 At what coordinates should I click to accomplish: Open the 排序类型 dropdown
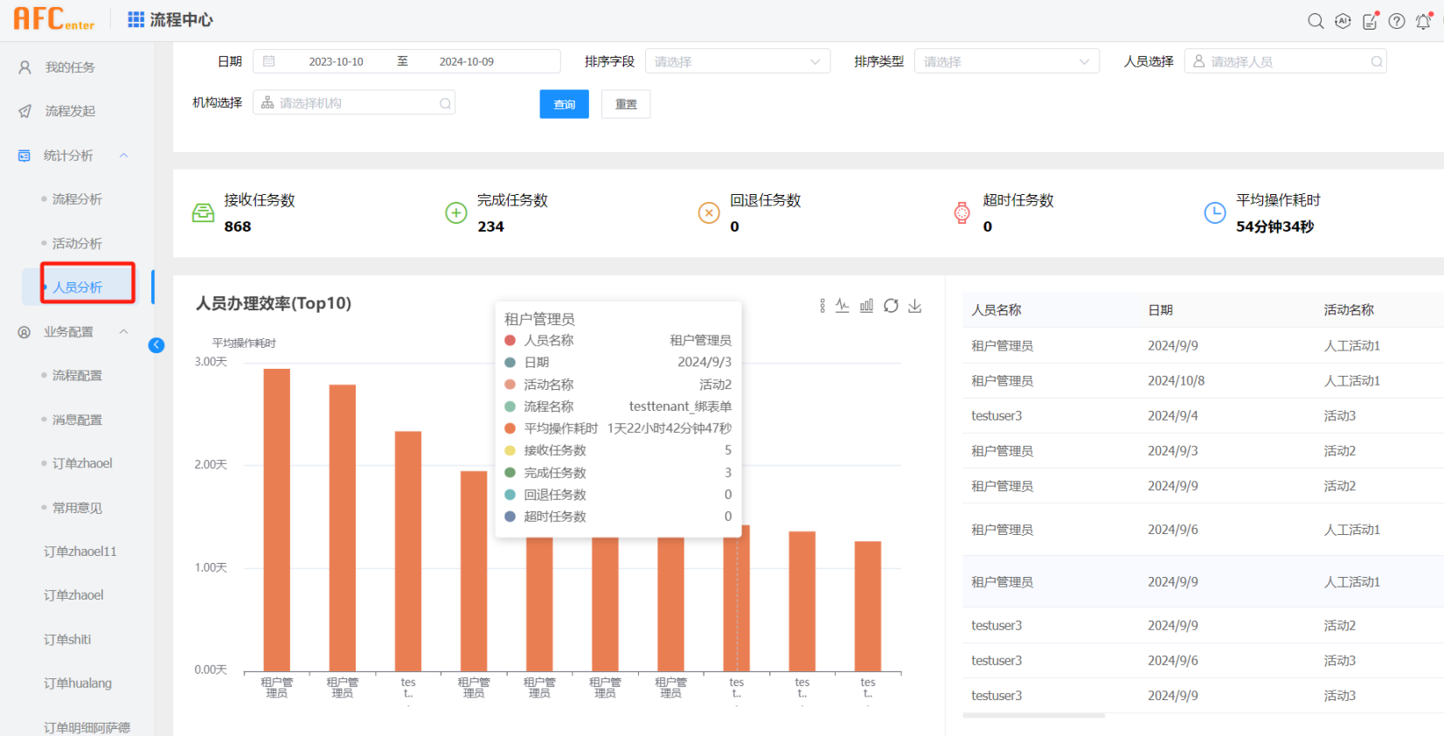[x=1006, y=61]
